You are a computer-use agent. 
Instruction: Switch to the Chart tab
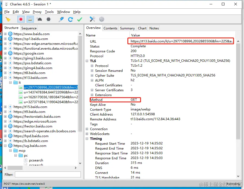(142, 28)
